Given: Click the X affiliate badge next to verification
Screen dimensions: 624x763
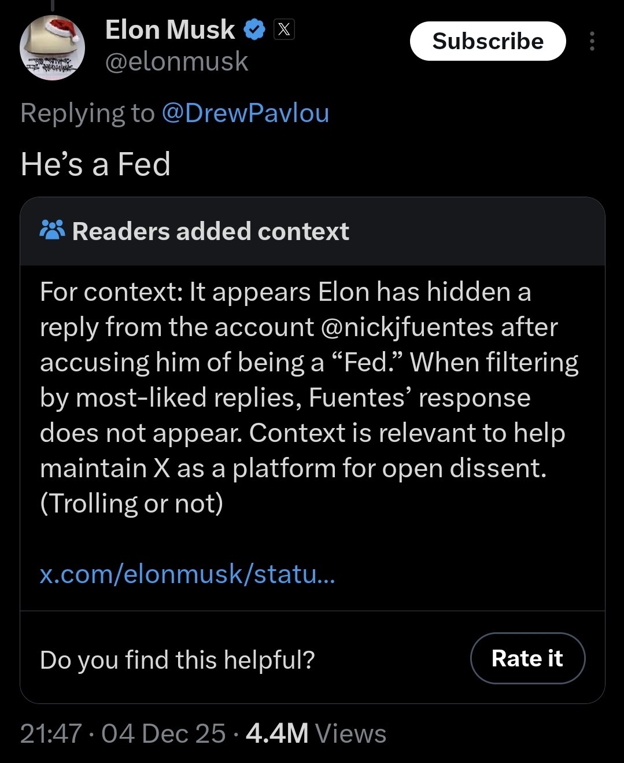Looking at the screenshot, I should [x=285, y=30].
